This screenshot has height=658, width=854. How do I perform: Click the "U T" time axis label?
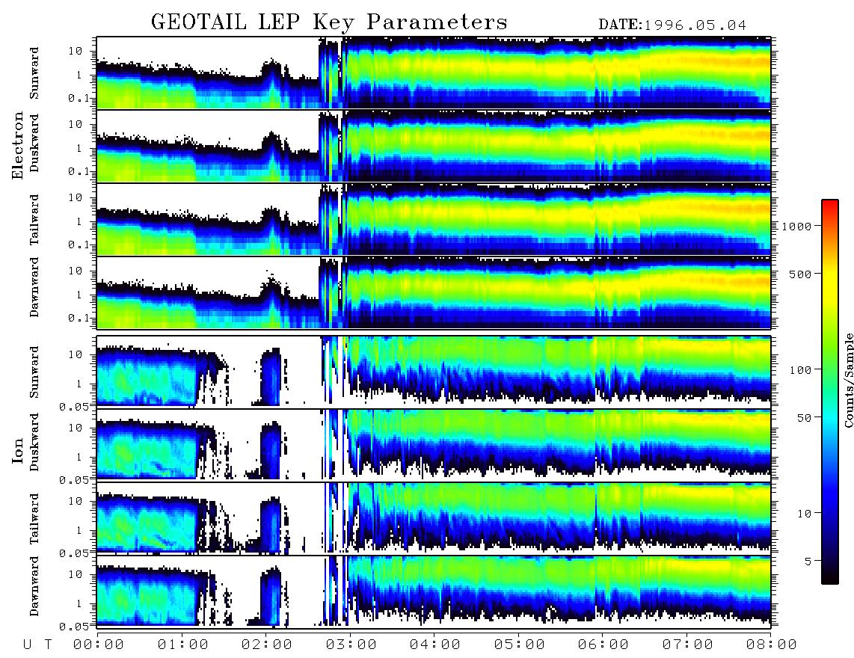coord(38,645)
